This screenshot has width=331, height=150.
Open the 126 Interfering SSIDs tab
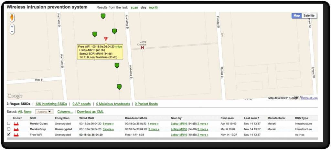pyautogui.click(x=51, y=104)
